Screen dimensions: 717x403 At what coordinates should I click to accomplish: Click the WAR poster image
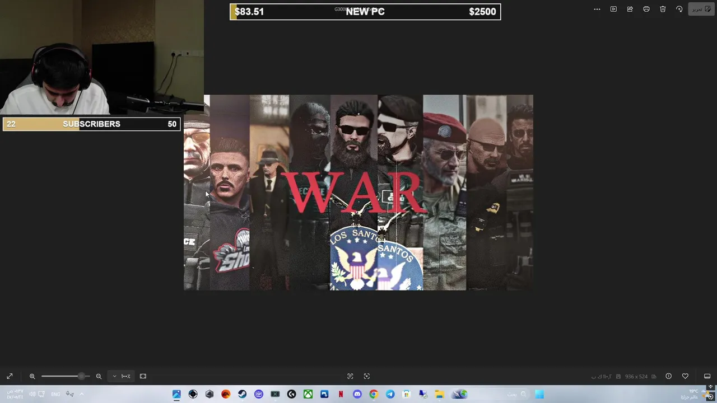(358, 193)
